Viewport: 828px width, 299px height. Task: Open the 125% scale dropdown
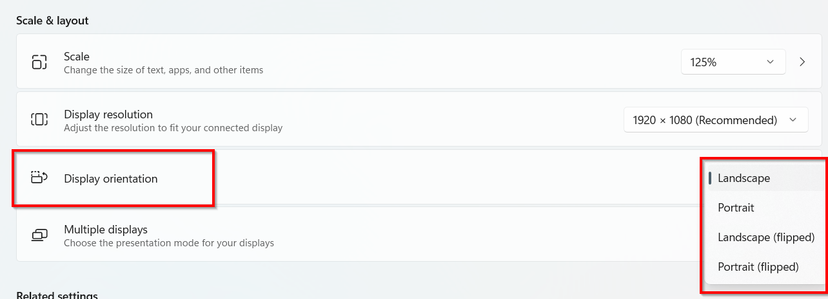coord(733,62)
